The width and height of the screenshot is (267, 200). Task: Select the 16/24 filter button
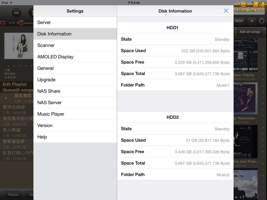(x=238, y=21)
